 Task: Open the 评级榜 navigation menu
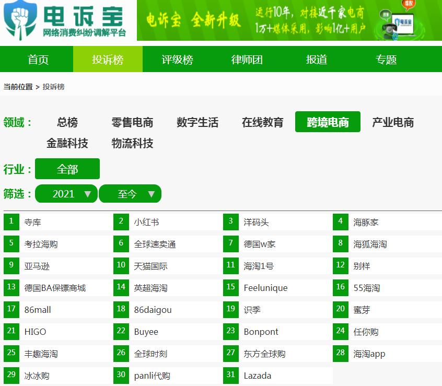178,59
